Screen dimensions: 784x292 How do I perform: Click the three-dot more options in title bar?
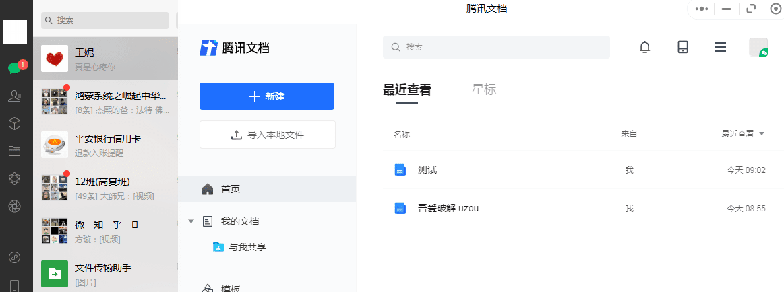(702, 9)
